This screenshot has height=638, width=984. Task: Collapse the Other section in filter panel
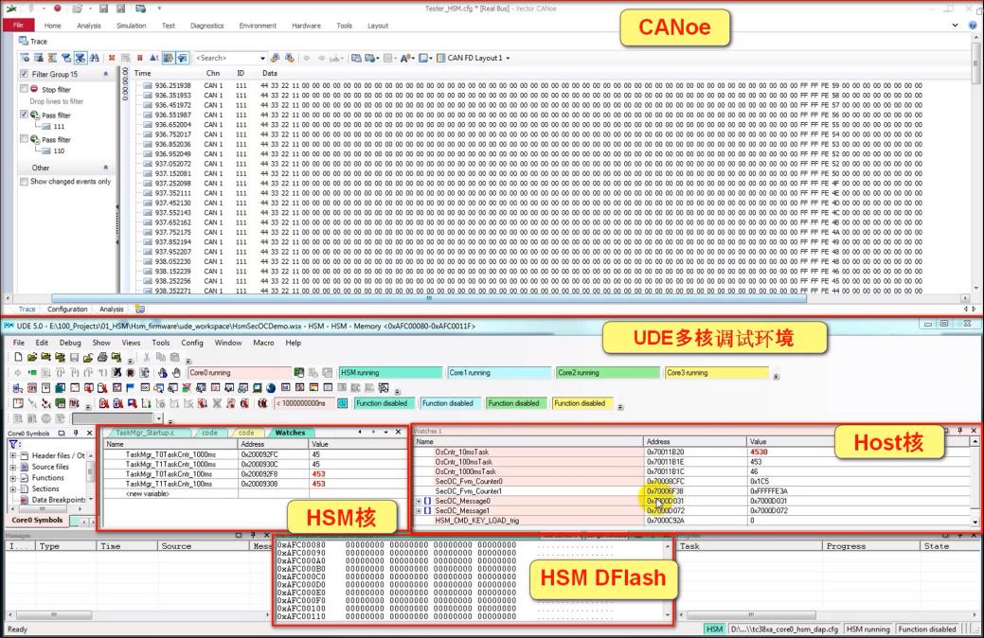(x=106, y=168)
